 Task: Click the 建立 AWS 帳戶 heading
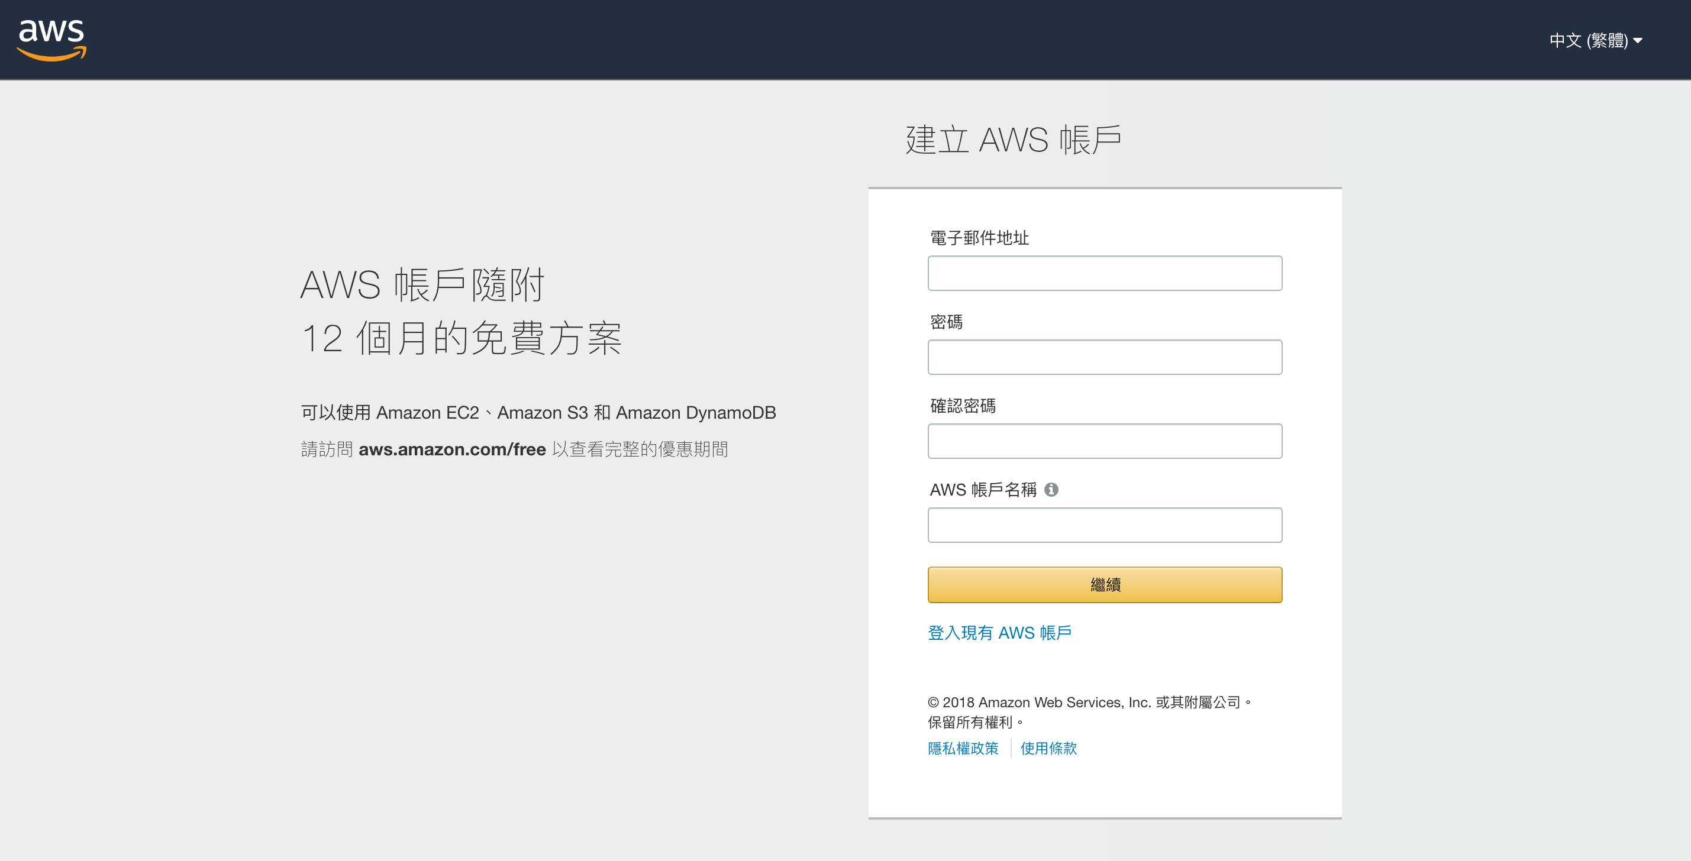pyautogui.click(x=1014, y=140)
